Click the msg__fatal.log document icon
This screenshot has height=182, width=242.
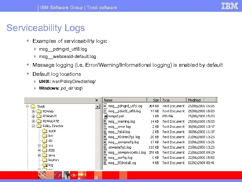105,132
